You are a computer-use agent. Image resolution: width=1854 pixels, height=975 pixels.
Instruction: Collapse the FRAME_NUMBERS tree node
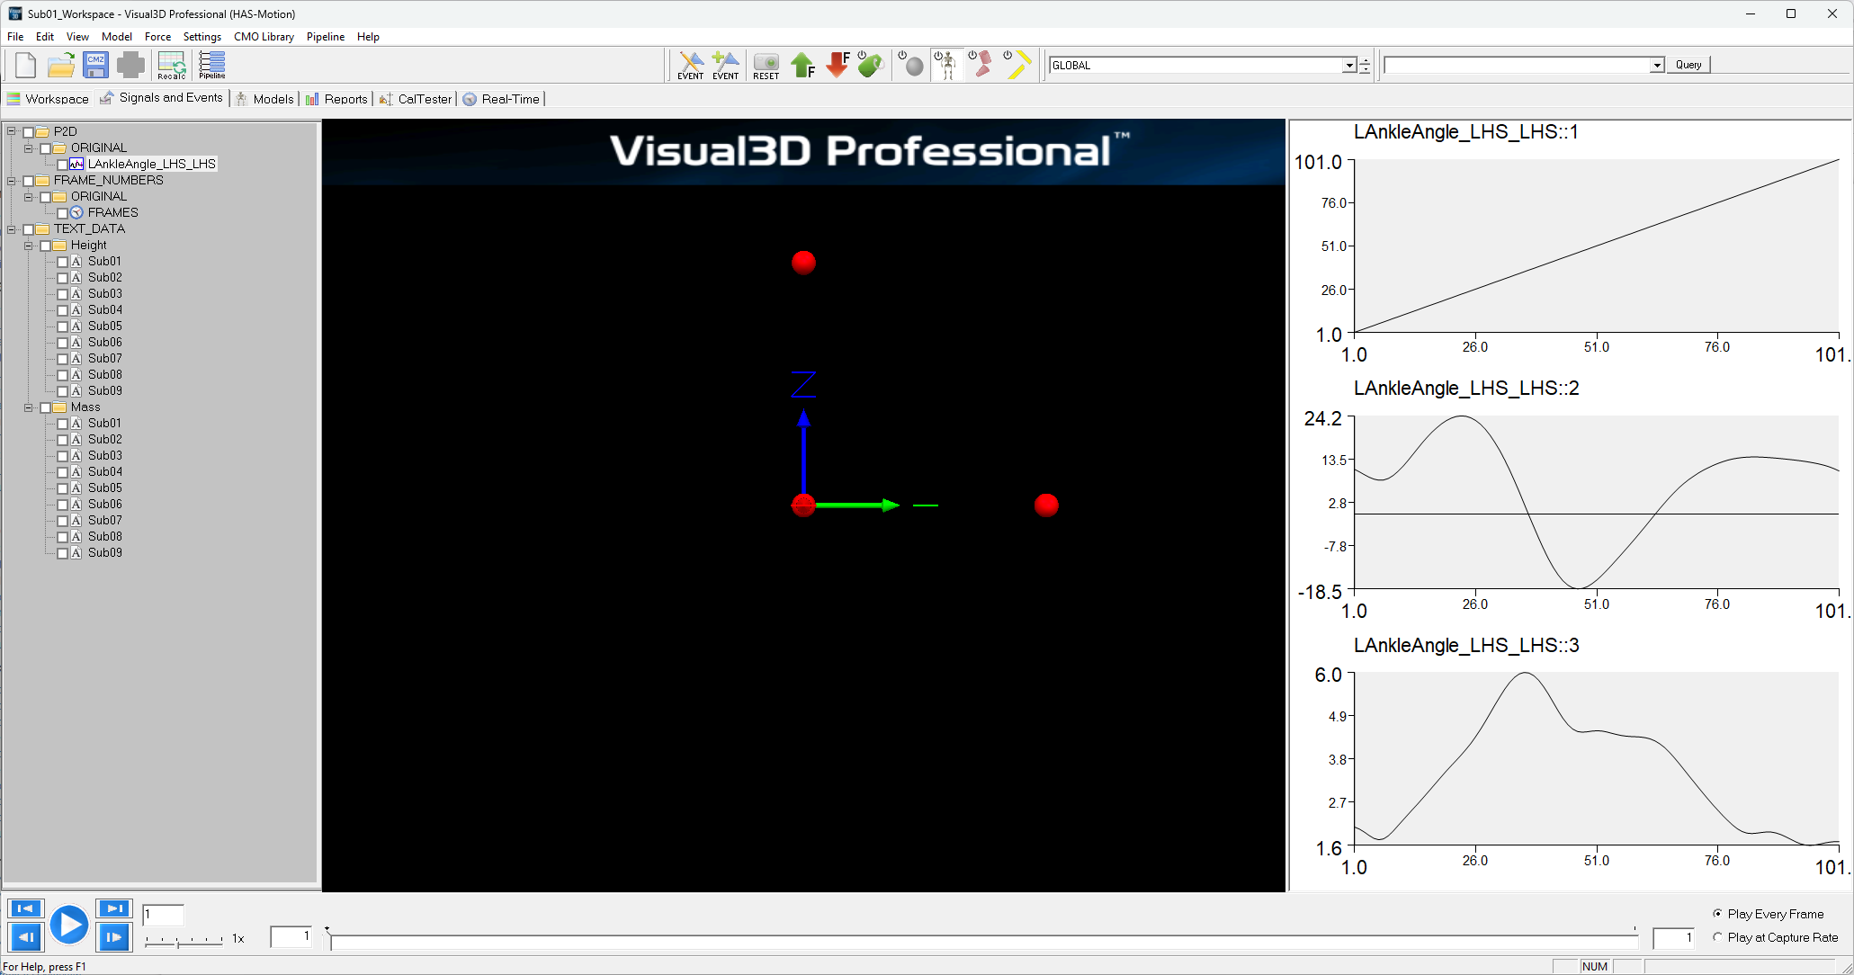tap(12, 180)
